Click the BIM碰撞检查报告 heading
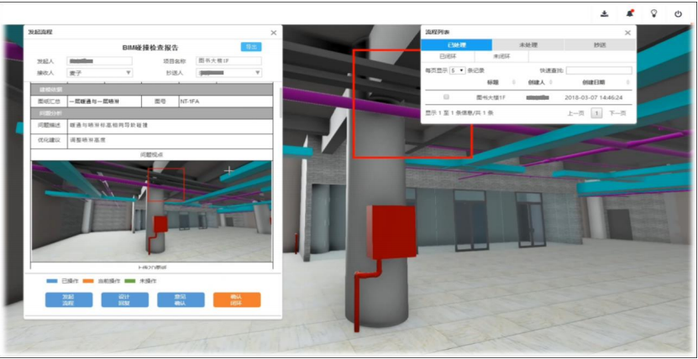This screenshot has width=698, height=359. 150,48
